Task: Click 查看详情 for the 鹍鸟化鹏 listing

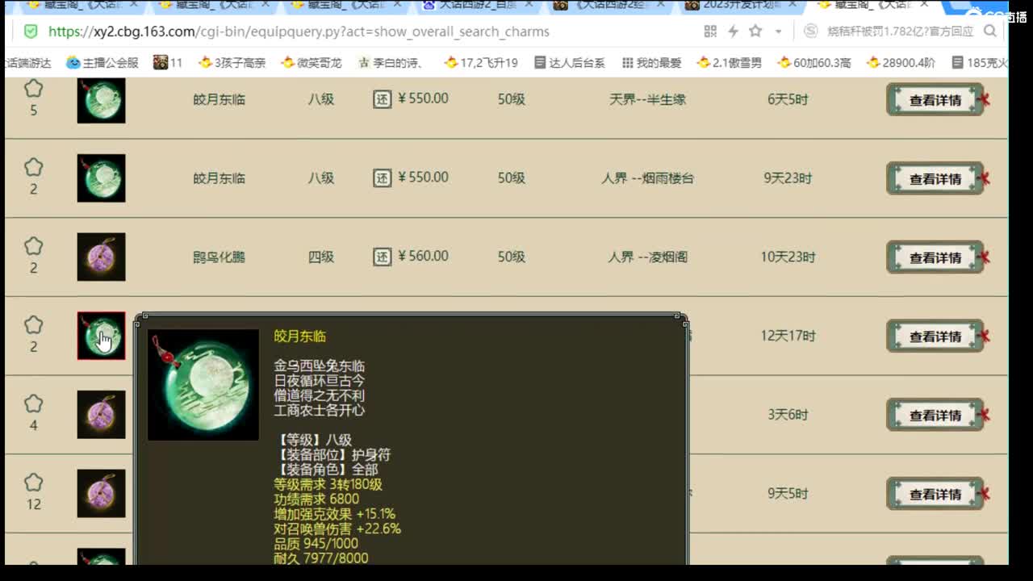Action: [x=935, y=257]
